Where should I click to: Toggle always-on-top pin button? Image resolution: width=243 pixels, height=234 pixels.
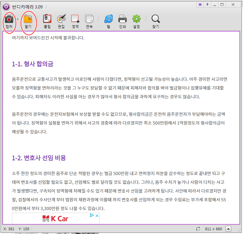coord(207,5)
